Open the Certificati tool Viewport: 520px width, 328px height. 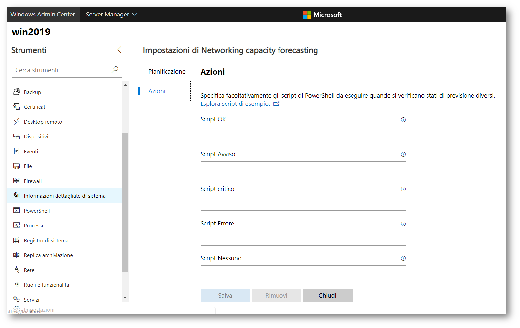coord(64,107)
